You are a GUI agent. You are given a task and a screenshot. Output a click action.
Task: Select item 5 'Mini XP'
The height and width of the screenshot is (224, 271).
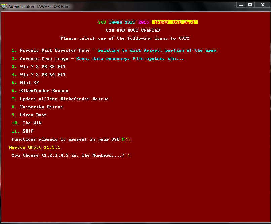click(25, 83)
